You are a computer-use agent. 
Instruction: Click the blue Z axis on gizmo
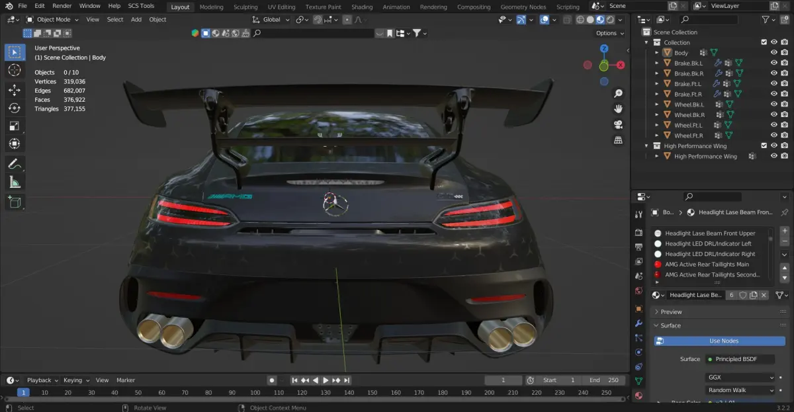604,48
